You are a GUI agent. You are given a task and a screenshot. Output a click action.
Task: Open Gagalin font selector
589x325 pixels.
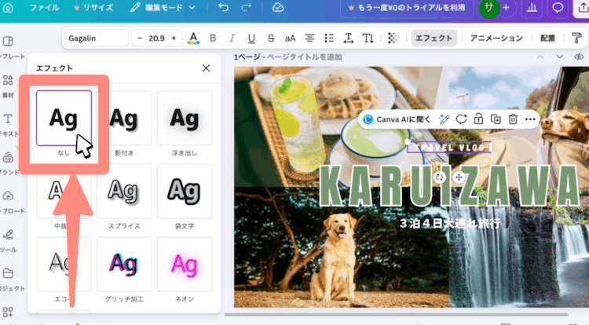pyautogui.click(x=97, y=38)
